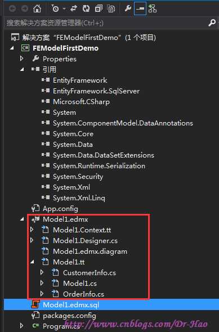Collapse the 引用 references node
This screenshot has width=219, height=332.
click(x=22, y=69)
